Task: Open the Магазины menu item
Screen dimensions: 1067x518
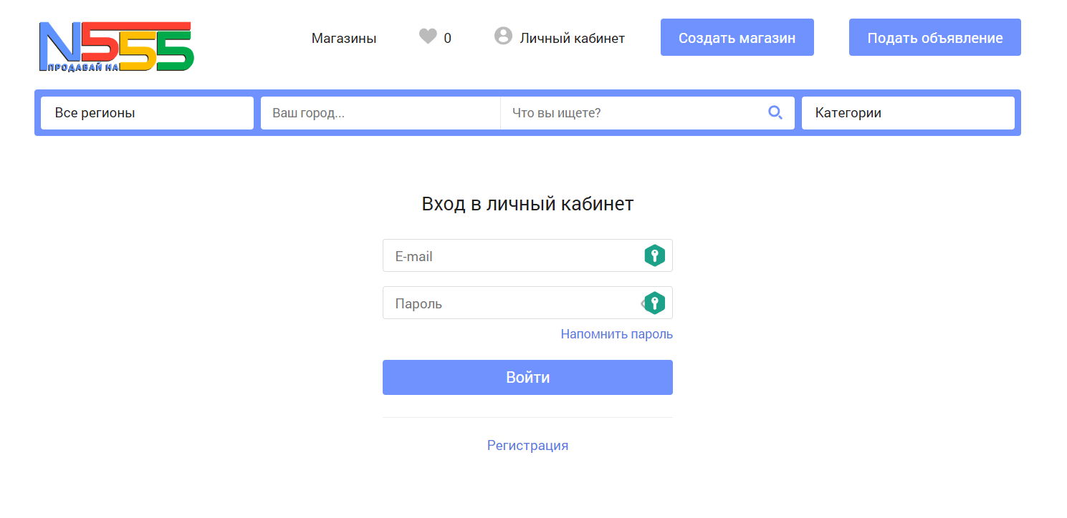Action: [344, 39]
